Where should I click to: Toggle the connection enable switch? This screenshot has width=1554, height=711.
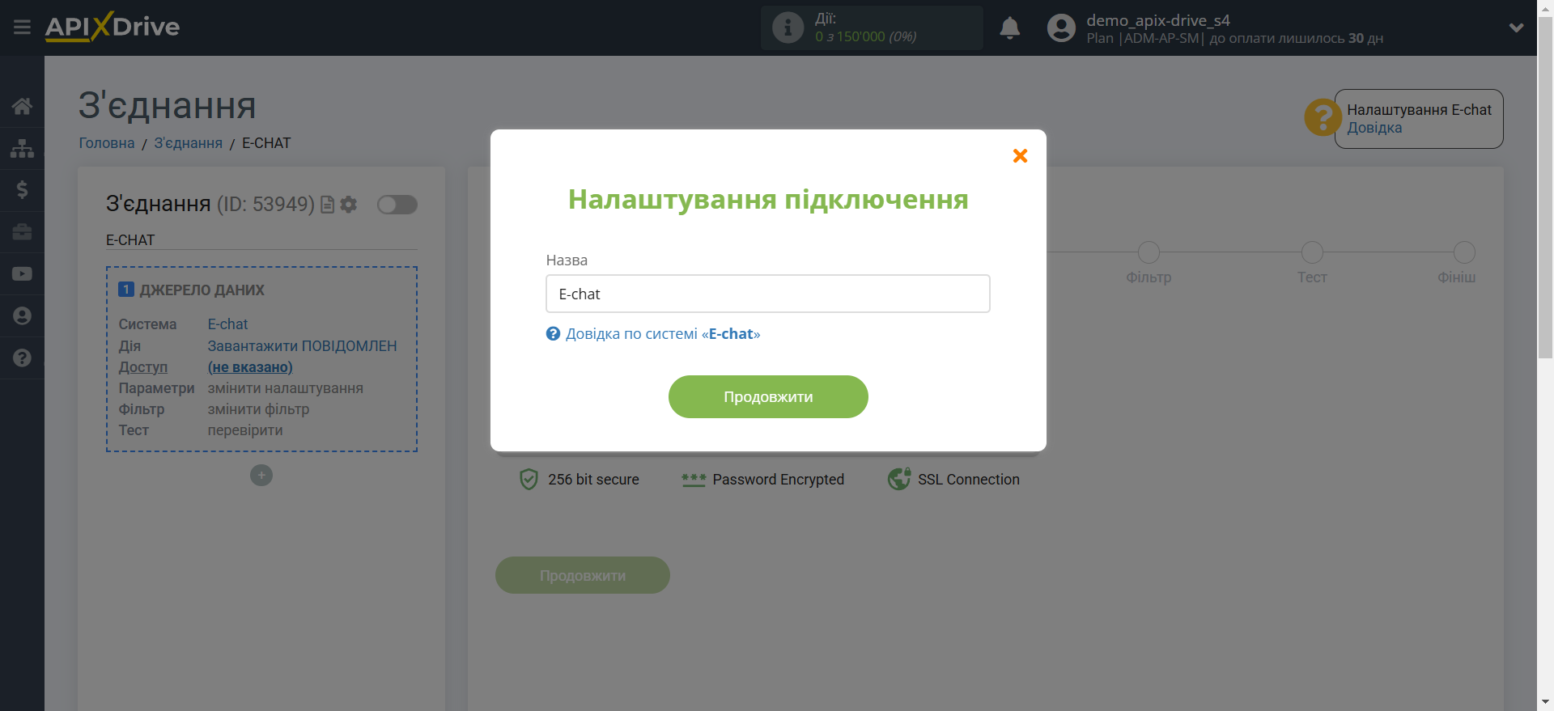coord(397,205)
